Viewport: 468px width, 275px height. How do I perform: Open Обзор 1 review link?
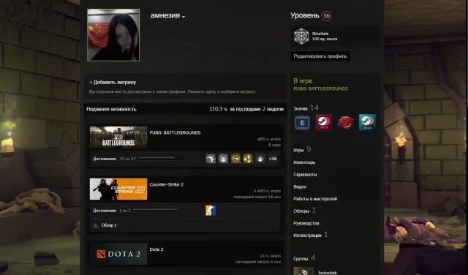(109, 225)
